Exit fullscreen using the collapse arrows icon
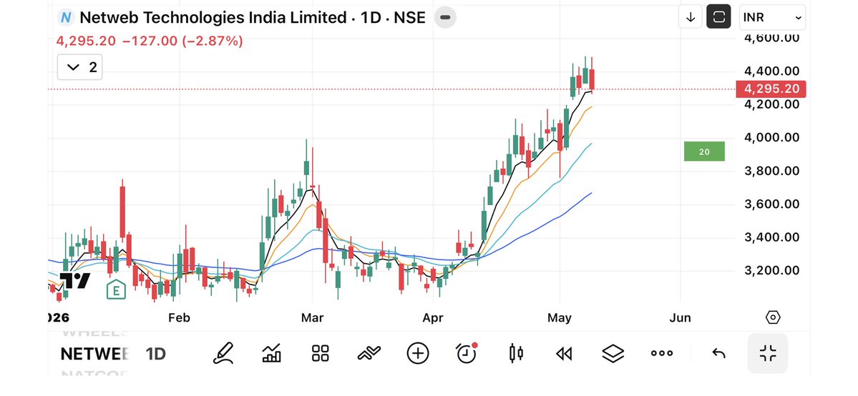The image size is (858, 396). pyautogui.click(x=768, y=353)
